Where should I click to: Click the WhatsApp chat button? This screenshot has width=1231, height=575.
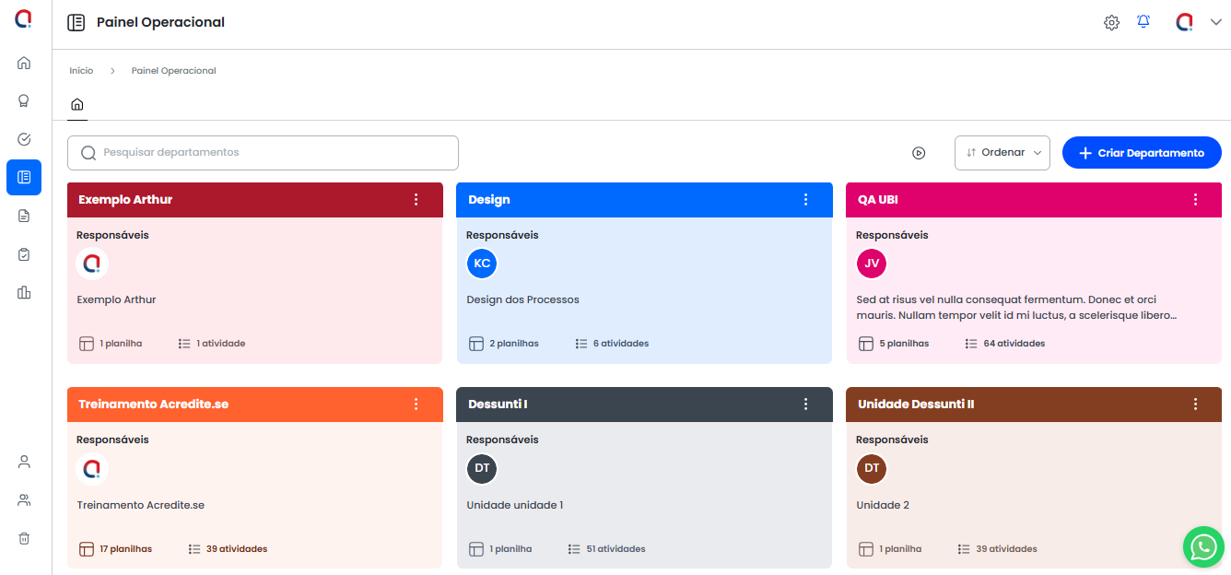point(1203,546)
